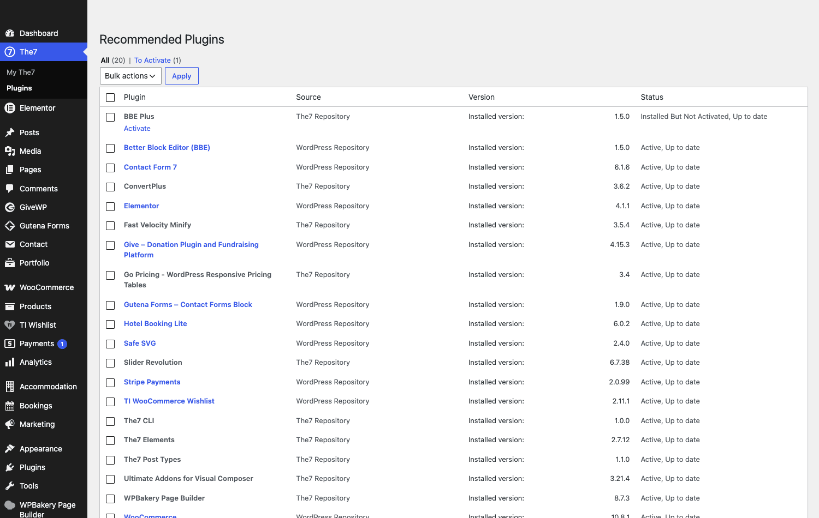Open the Gutena Forms – Contact Forms Block link
This screenshot has width=819, height=518.
pos(188,305)
